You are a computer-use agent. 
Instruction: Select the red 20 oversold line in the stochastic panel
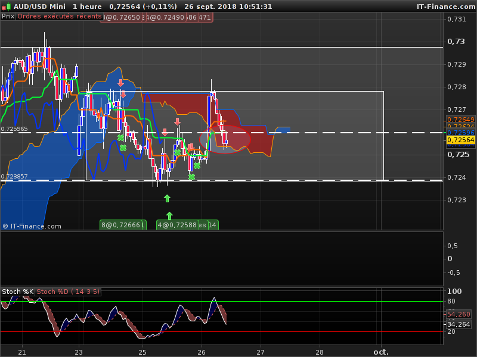coord(221,332)
